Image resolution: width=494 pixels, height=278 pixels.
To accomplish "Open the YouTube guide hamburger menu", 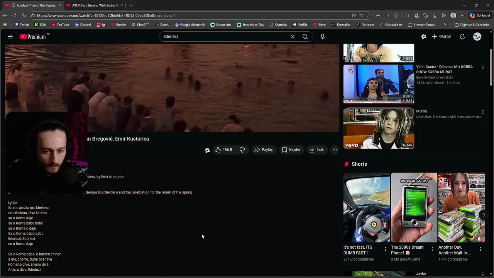I will pos(10,36).
